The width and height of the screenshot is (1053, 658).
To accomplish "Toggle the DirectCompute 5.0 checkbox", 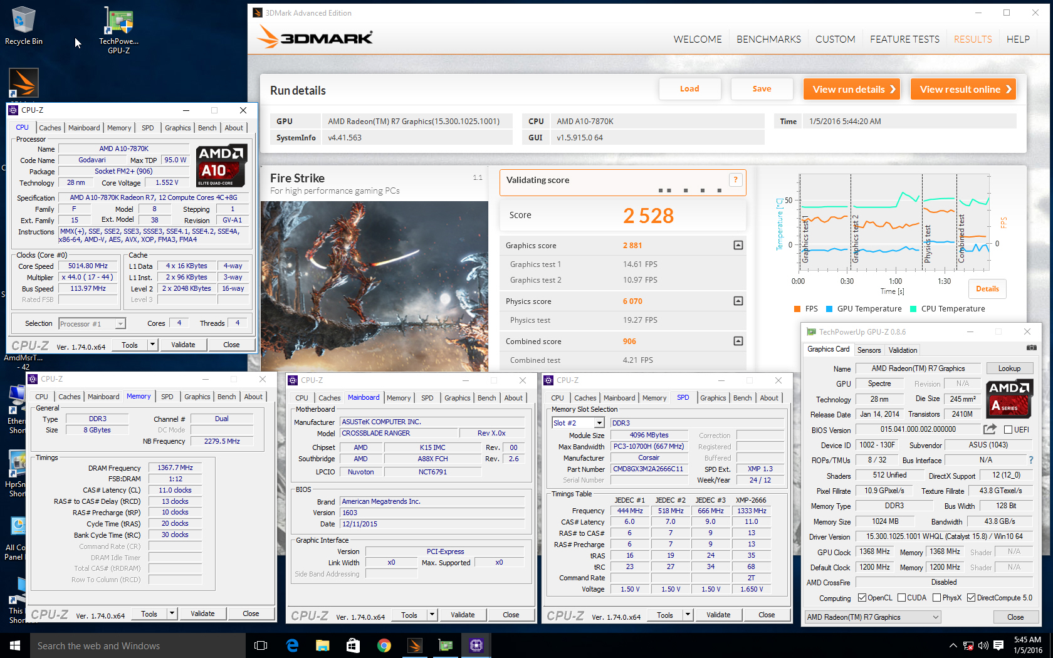I will (971, 598).
